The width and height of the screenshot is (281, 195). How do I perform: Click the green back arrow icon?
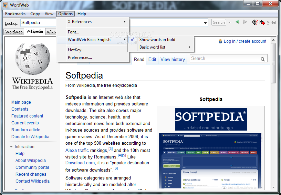point(238,22)
